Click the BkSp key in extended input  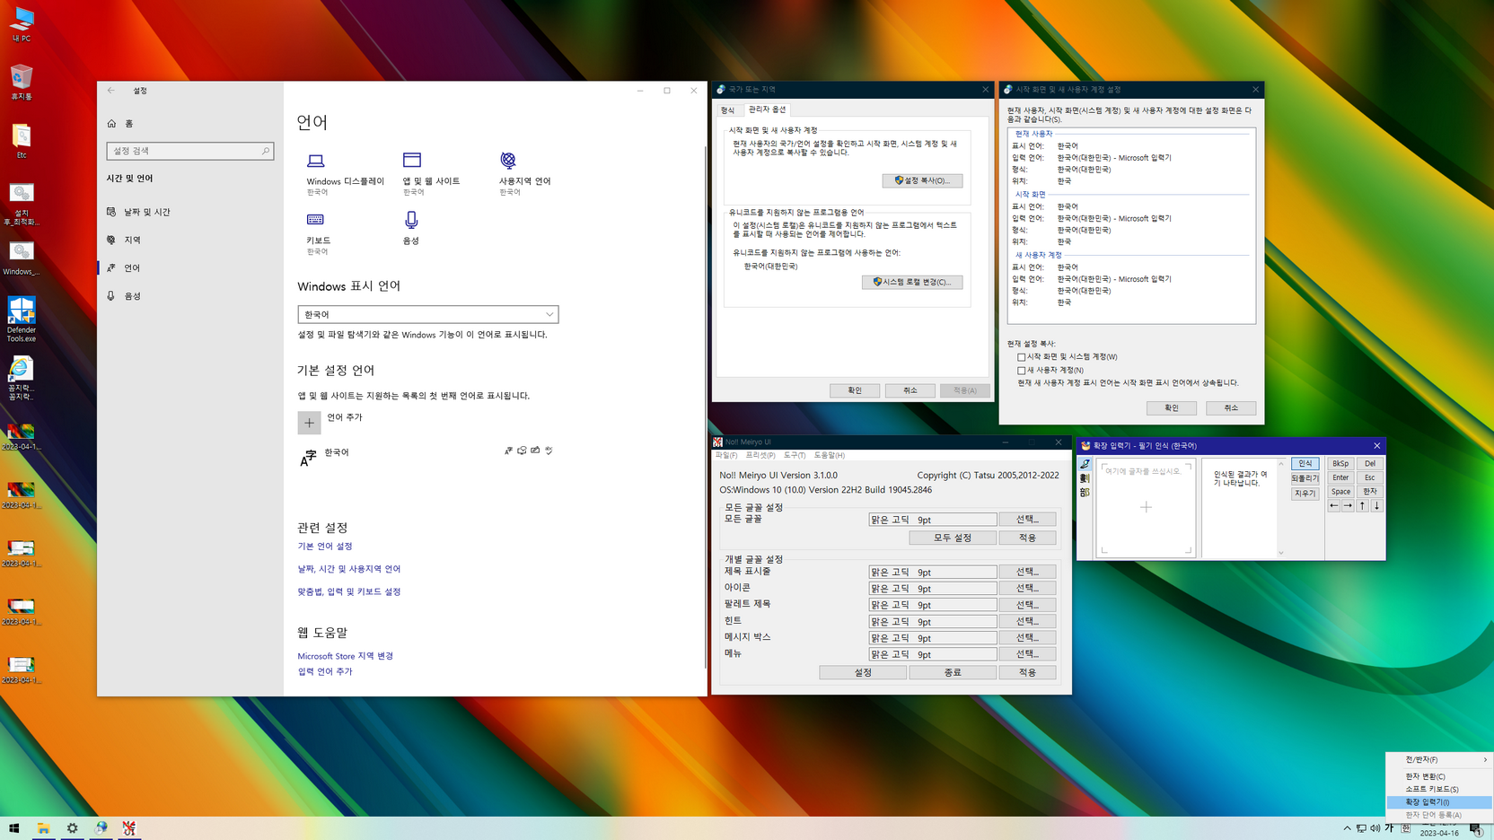(x=1340, y=464)
